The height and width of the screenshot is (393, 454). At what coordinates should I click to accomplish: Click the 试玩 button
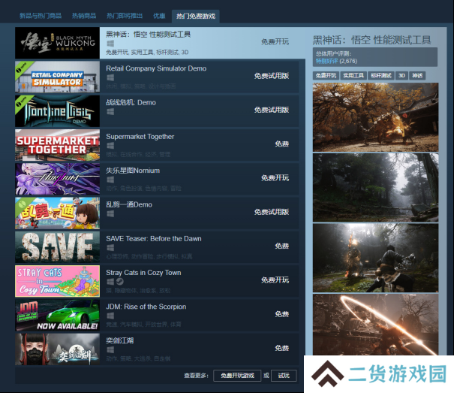click(x=284, y=376)
